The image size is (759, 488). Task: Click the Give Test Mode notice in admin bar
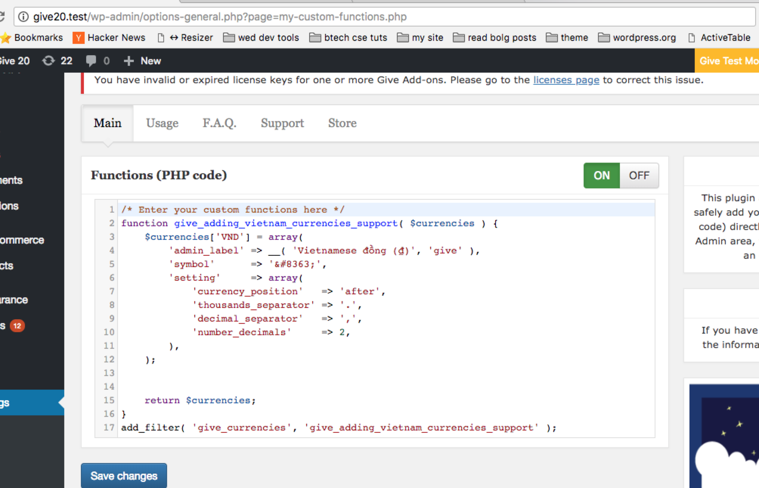pos(727,61)
